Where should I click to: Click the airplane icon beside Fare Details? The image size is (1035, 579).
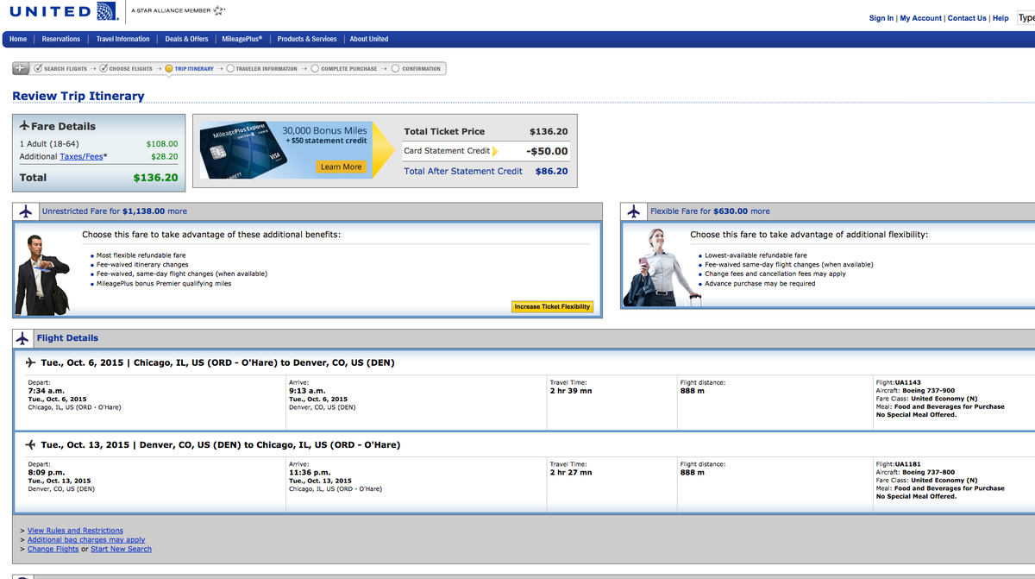coord(24,126)
